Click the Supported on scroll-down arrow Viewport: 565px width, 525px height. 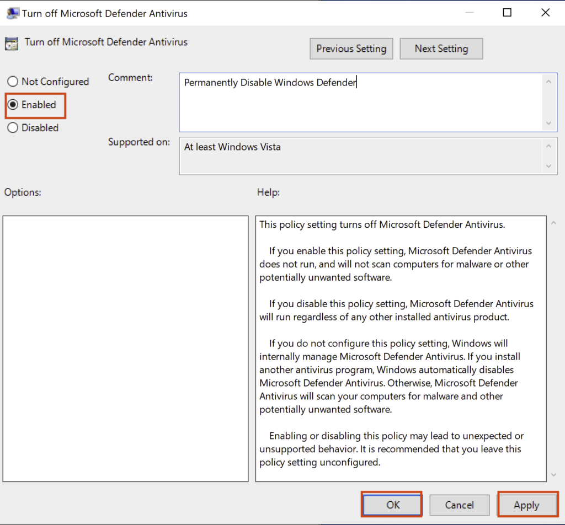tap(548, 166)
